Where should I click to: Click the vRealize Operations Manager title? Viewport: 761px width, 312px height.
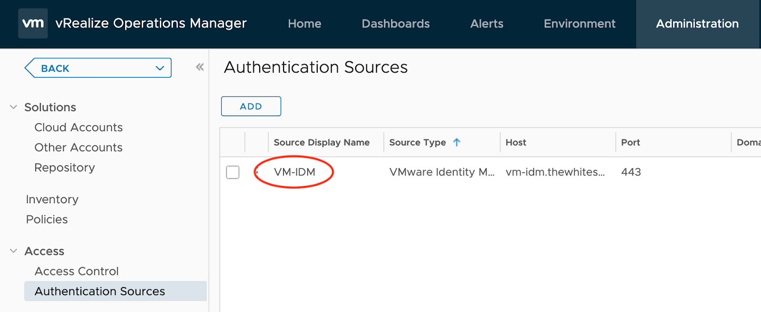coord(151,23)
